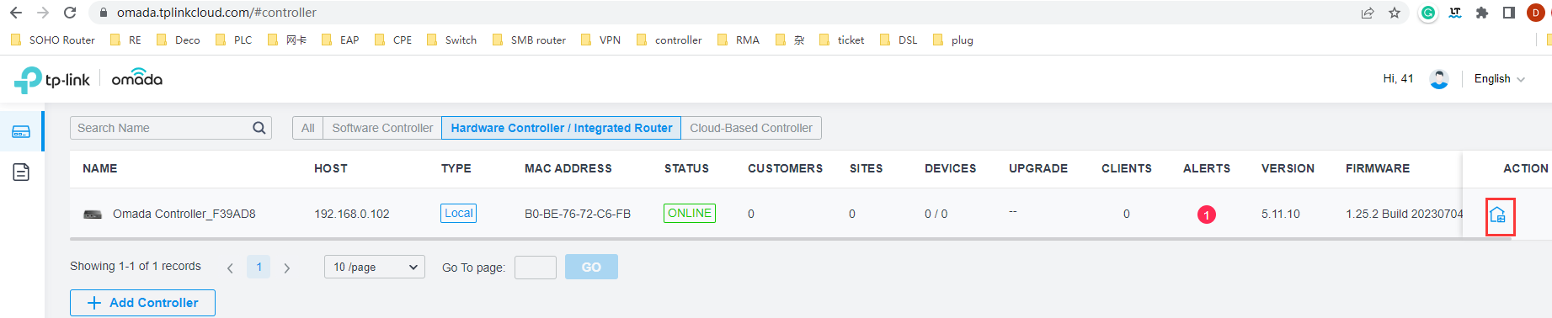Click the ALERTS column header
Image resolution: width=1552 pixels, height=318 pixels.
[x=1207, y=168]
